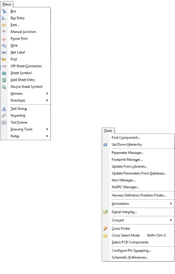Expand the Annotation submenu arrow

pyautogui.click(x=171, y=203)
